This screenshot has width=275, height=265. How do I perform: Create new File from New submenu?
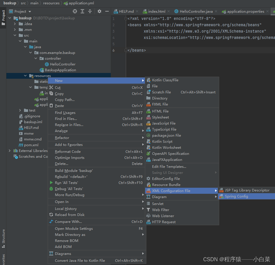(x=182, y=86)
